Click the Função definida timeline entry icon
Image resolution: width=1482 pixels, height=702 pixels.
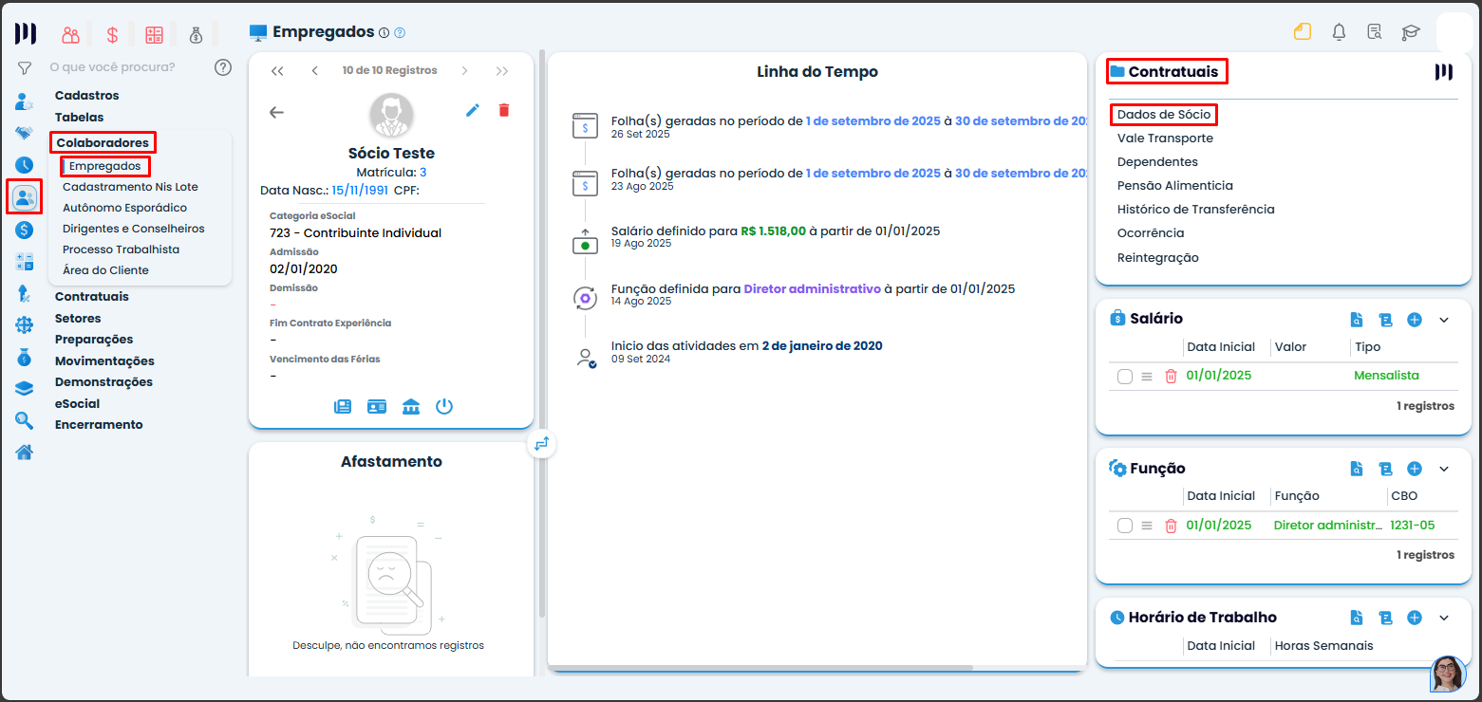tap(585, 299)
